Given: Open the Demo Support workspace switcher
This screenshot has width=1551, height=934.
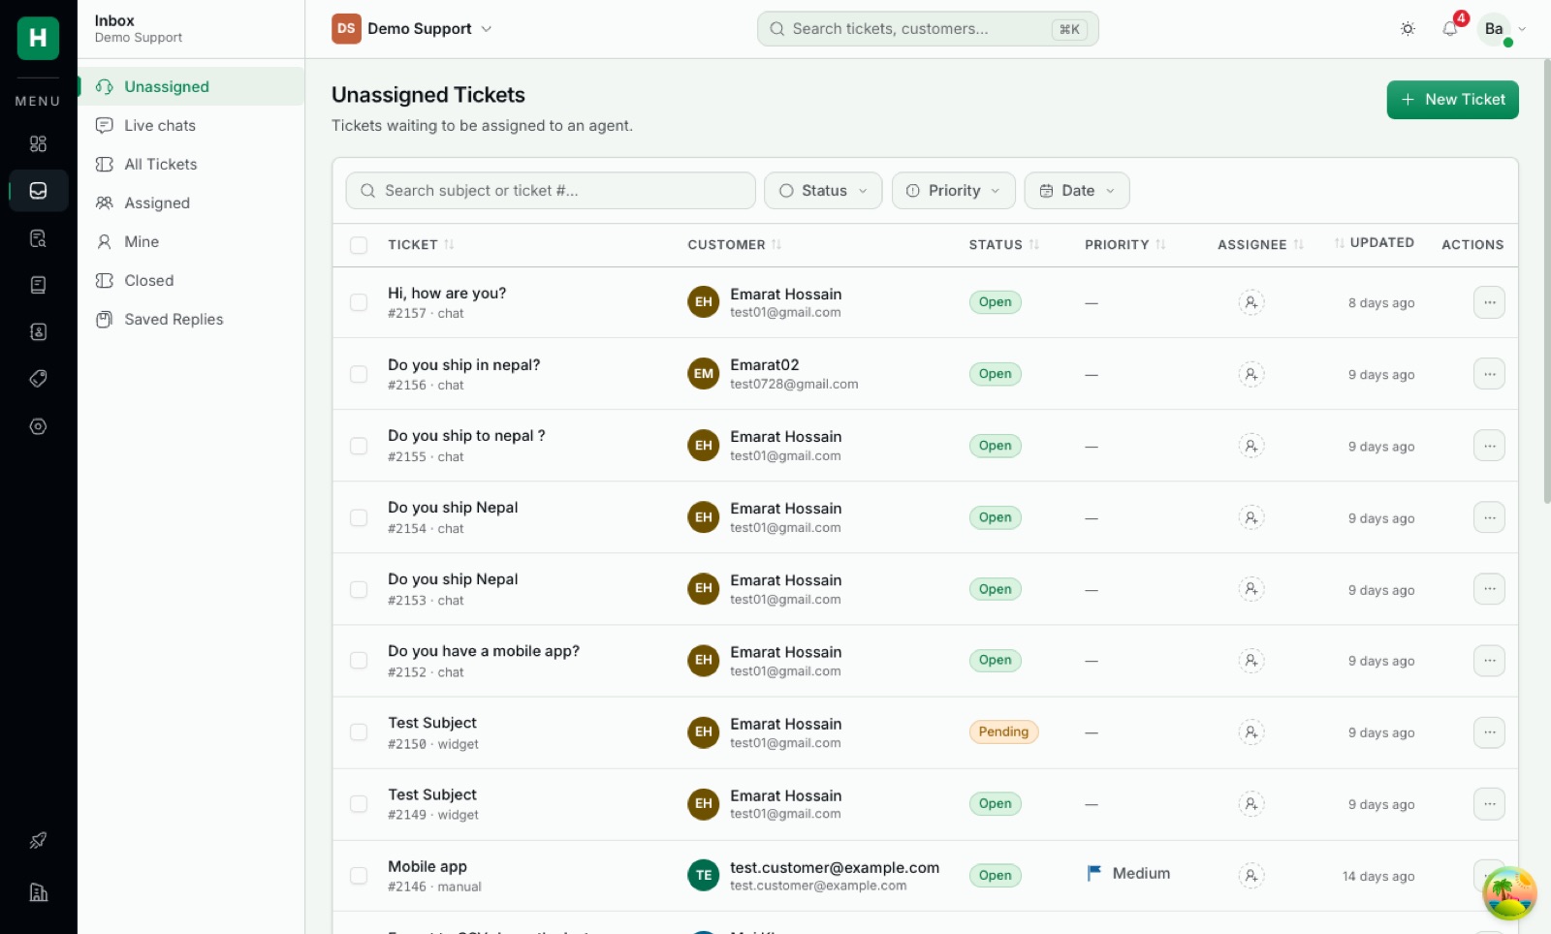Looking at the screenshot, I should pos(412,29).
